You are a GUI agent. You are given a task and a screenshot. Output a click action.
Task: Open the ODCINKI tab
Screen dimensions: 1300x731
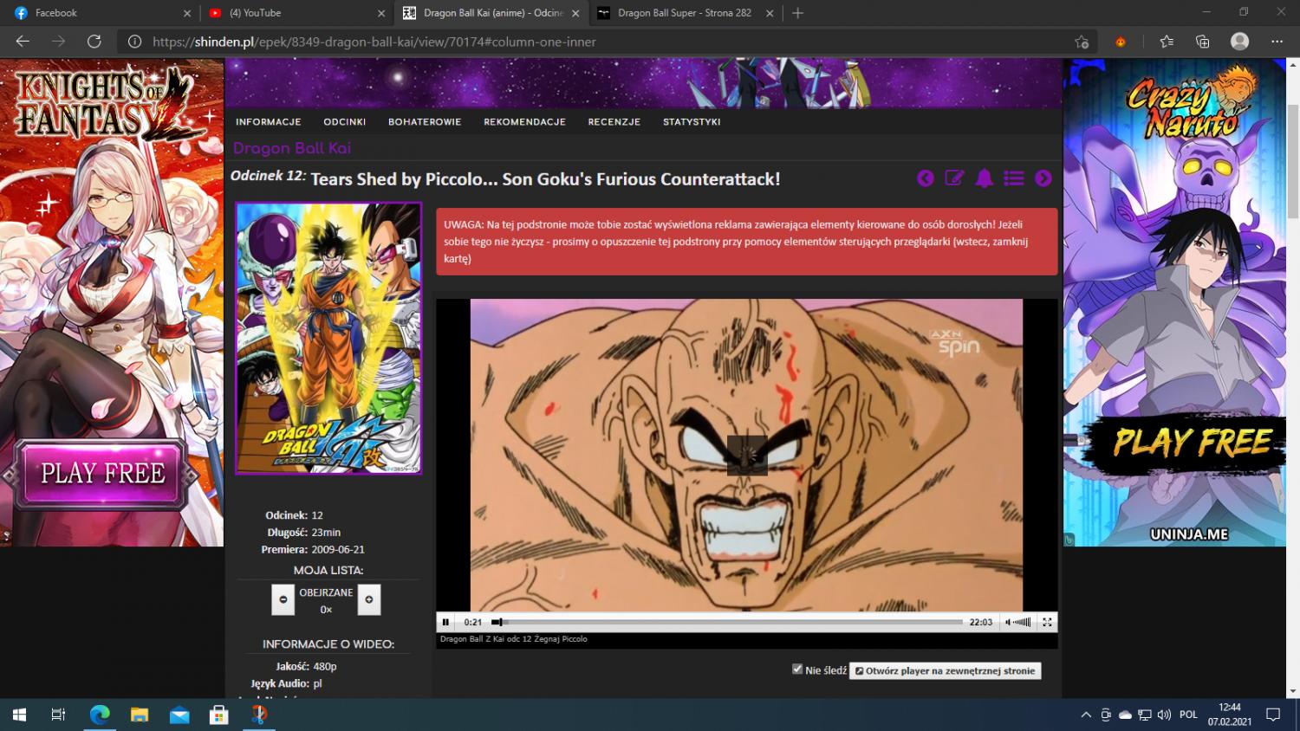click(345, 122)
